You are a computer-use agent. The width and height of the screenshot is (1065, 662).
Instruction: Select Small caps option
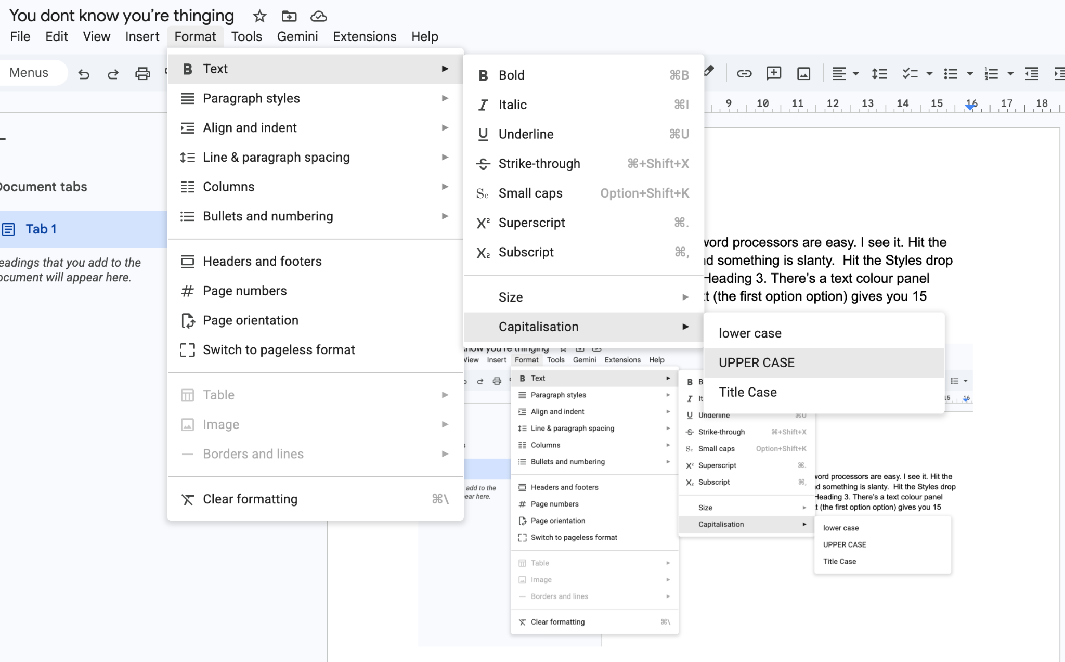click(x=583, y=193)
